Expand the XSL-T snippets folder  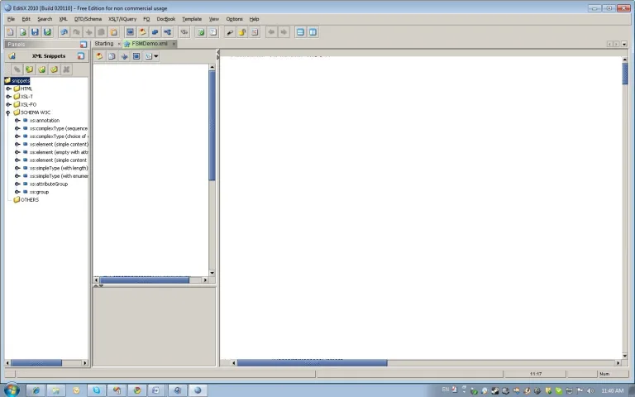[x=8, y=97]
